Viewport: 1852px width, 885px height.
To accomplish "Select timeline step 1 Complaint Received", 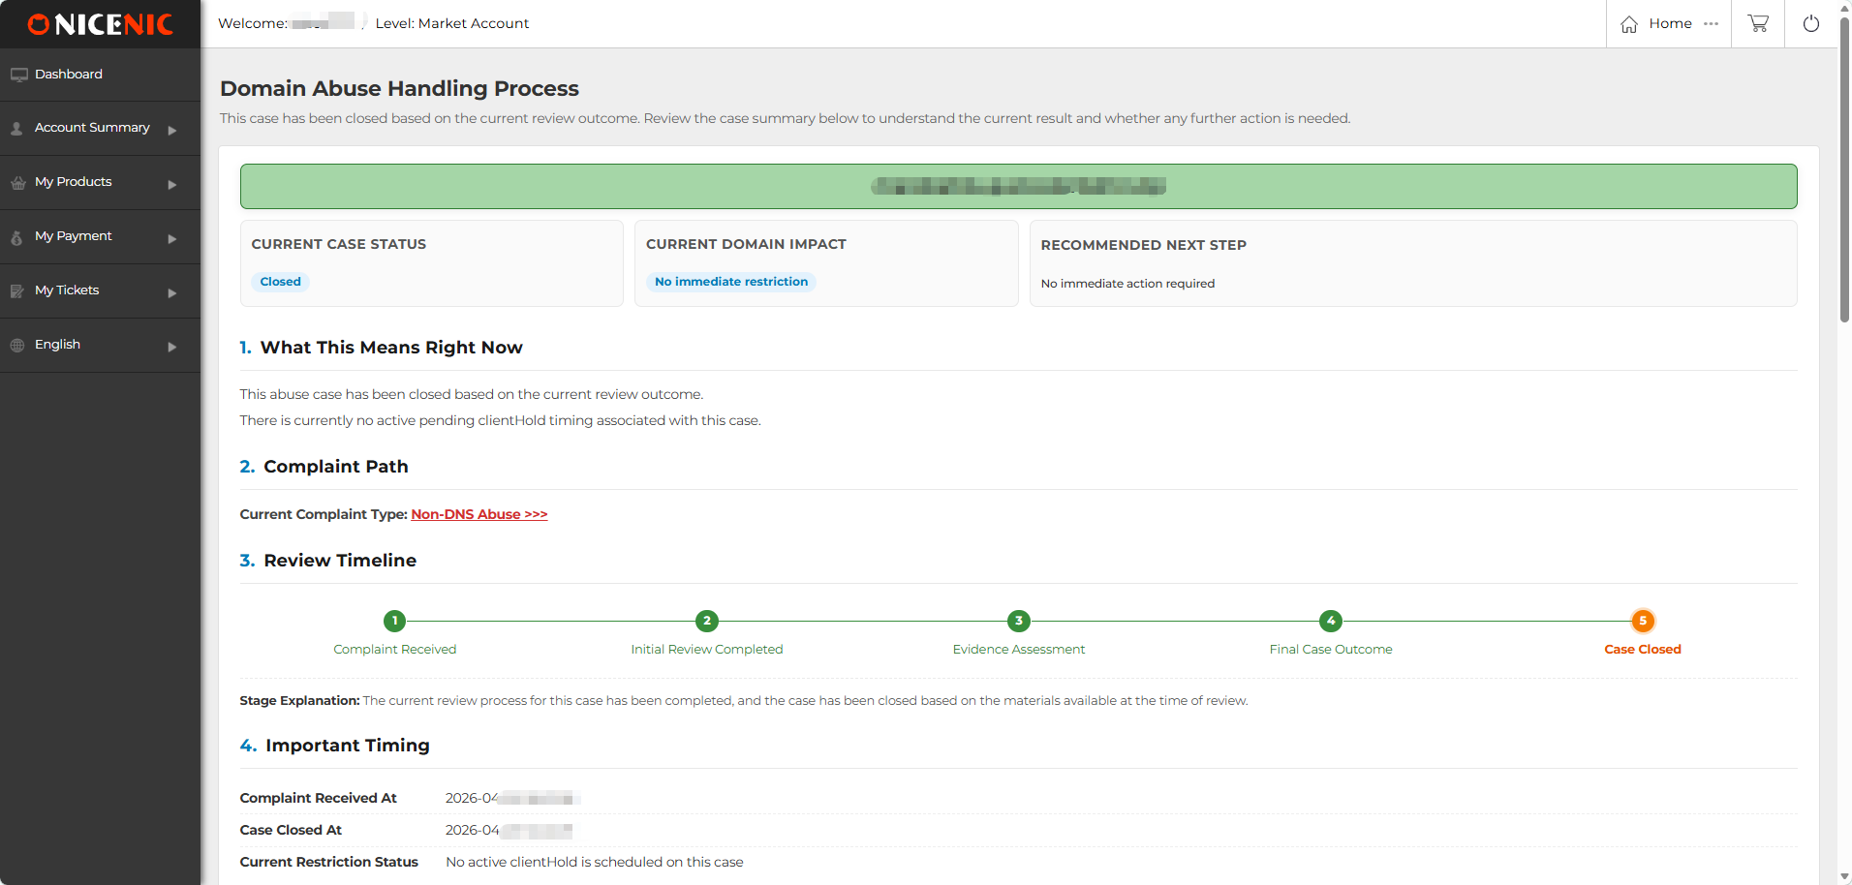I will pyautogui.click(x=394, y=621).
